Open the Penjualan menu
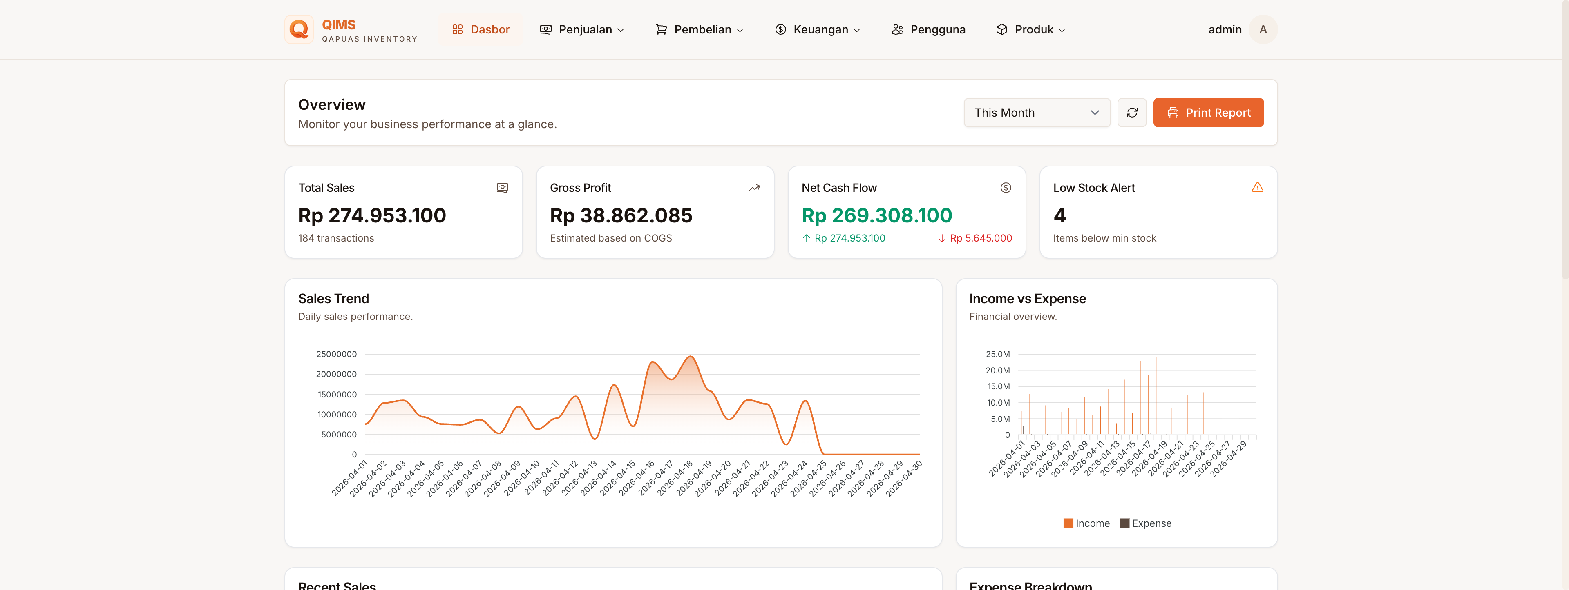The height and width of the screenshot is (590, 1569). (582, 29)
